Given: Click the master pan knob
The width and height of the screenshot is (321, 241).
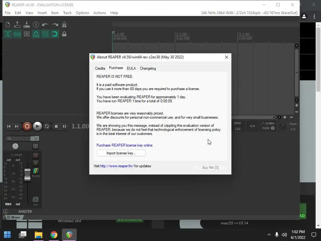Looking at the screenshot, I should point(15,146).
